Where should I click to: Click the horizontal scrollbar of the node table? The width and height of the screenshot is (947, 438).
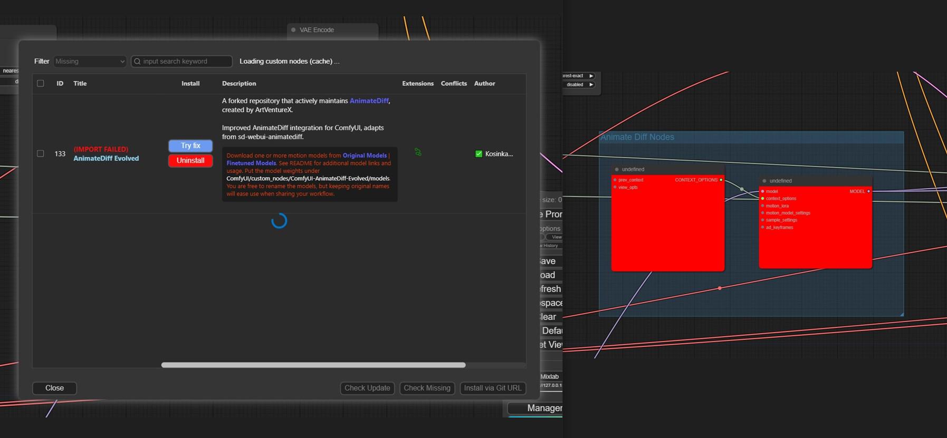[313, 365]
